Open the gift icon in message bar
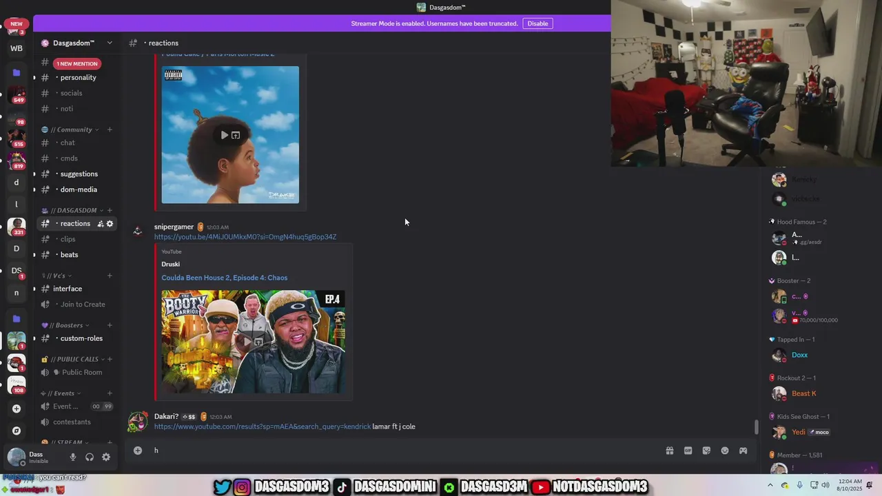The width and height of the screenshot is (882, 496). [x=669, y=451]
